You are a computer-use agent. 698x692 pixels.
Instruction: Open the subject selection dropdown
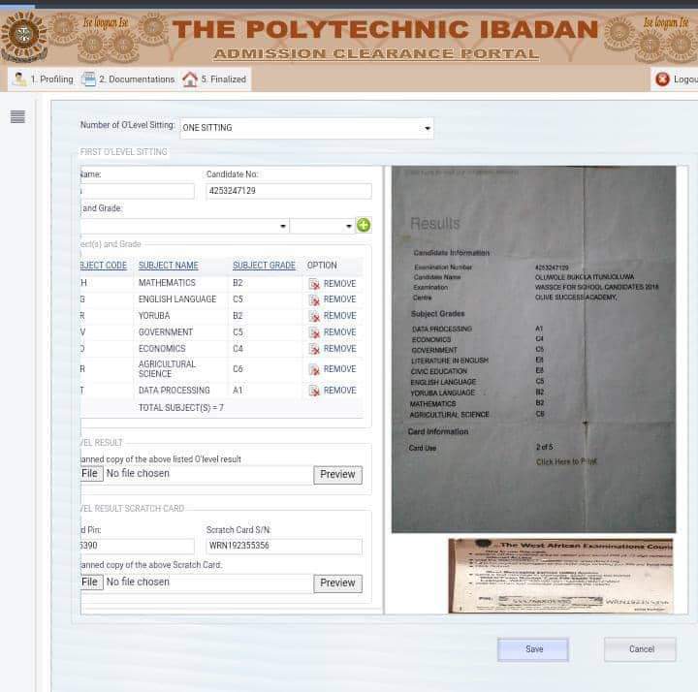[x=185, y=226]
